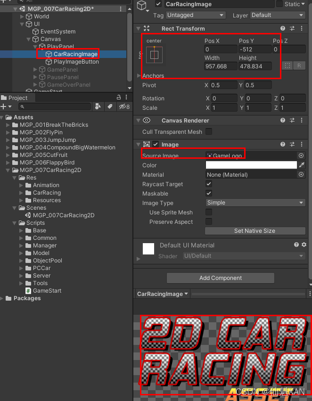
Task: Click Search by Type icon in Project
Action: (98, 106)
